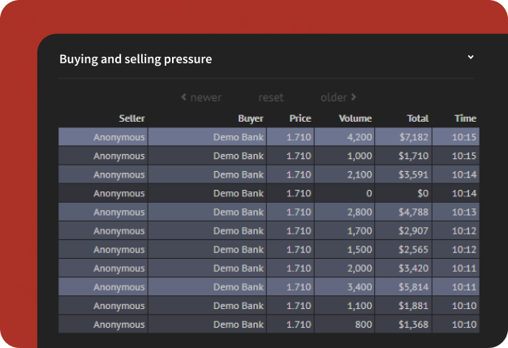Click the older pagination link
The height and width of the screenshot is (348, 508).
click(x=334, y=97)
